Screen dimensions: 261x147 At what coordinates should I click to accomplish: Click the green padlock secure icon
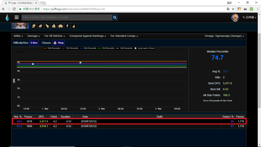(x=20, y=9)
